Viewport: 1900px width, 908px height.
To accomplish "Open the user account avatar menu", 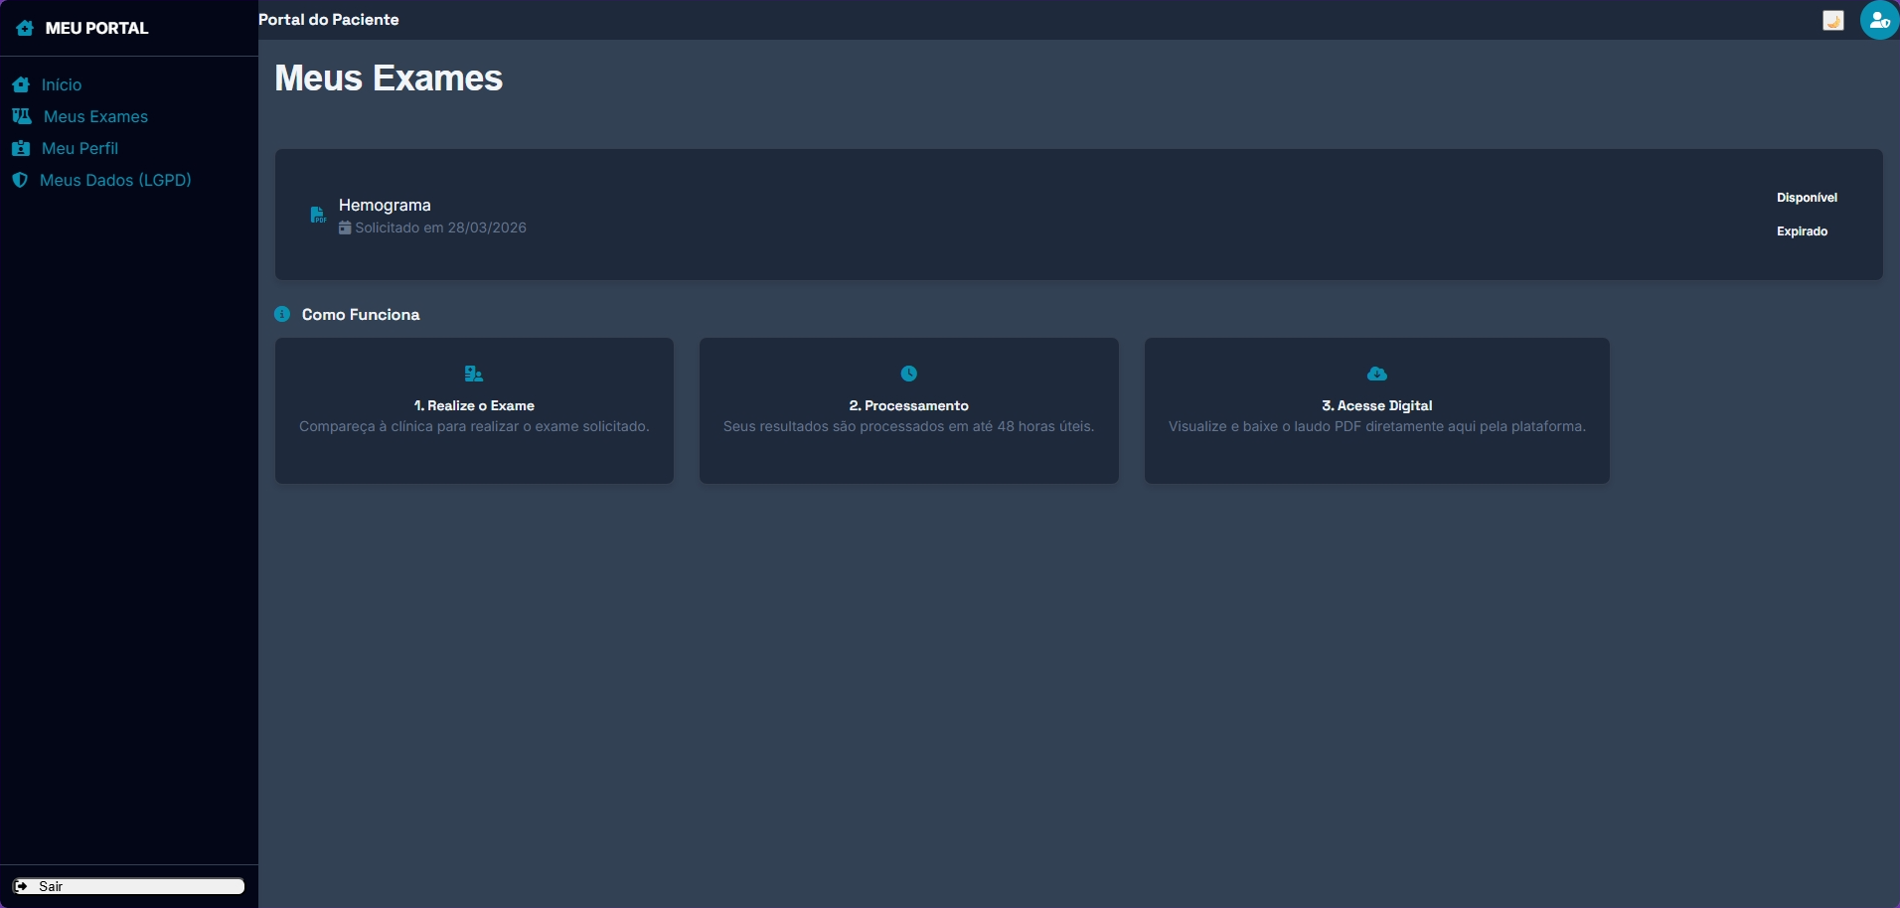I will point(1878,20).
